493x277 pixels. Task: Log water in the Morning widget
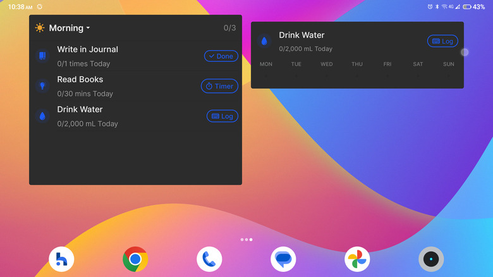222,116
